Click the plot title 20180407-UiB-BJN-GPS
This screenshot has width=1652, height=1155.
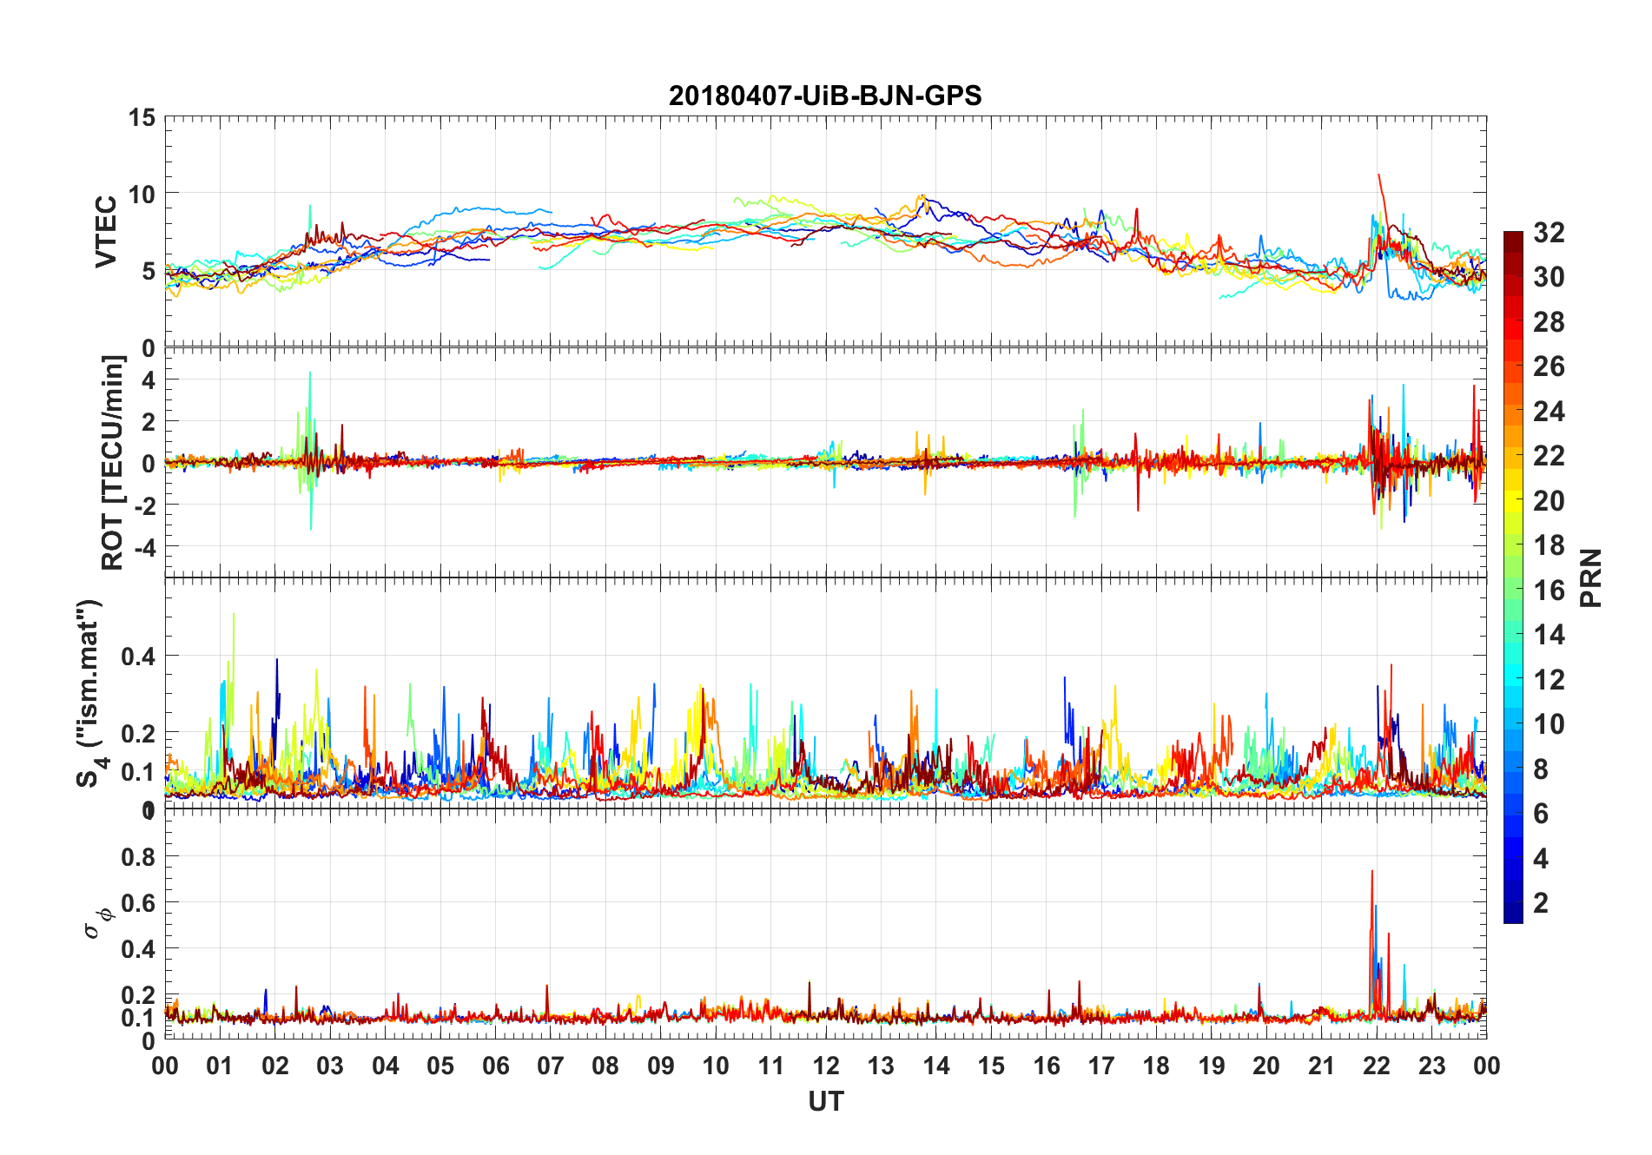825,96
